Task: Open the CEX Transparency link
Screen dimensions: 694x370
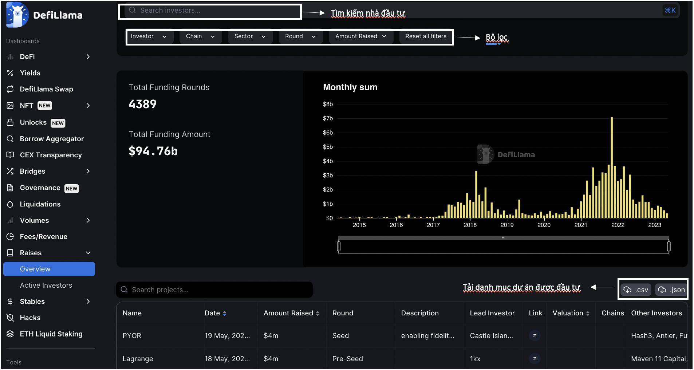Action: pyautogui.click(x=51, y=155)
